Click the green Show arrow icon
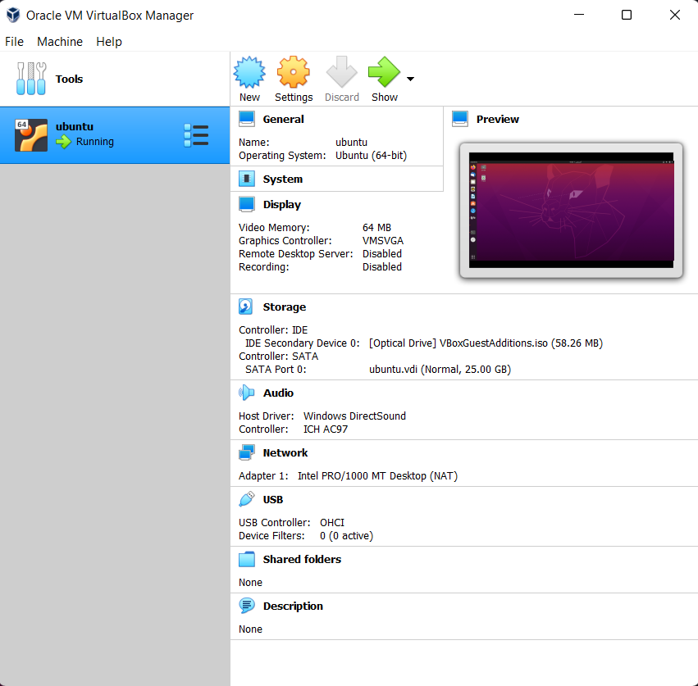 click(384, 72)
